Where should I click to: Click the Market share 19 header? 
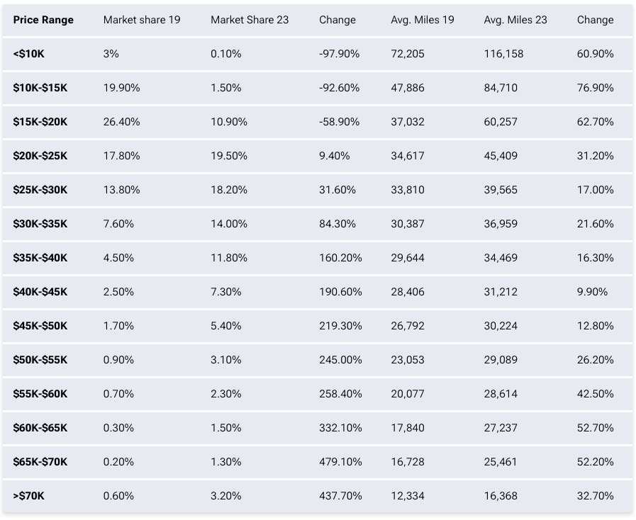click(x=142, y=20)
